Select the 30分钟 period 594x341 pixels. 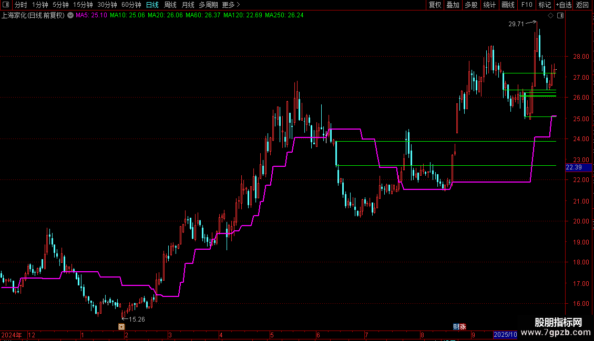click(107, 5)
